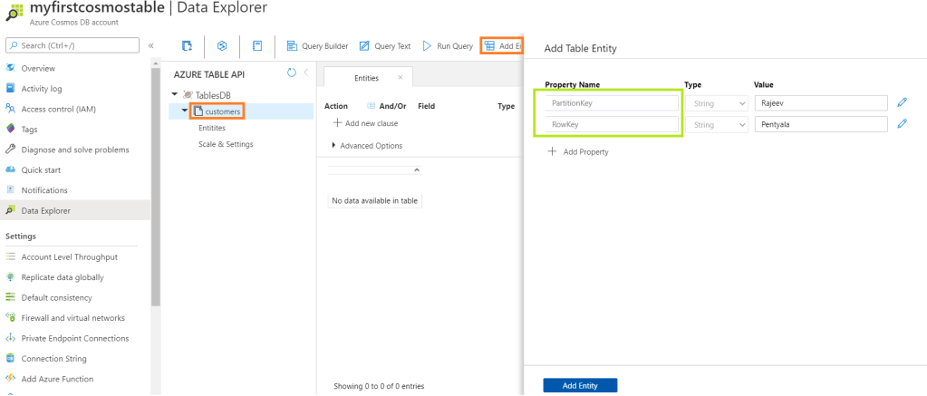
Task: Collapse the TablesDB tree node
Action: [174, 94]
